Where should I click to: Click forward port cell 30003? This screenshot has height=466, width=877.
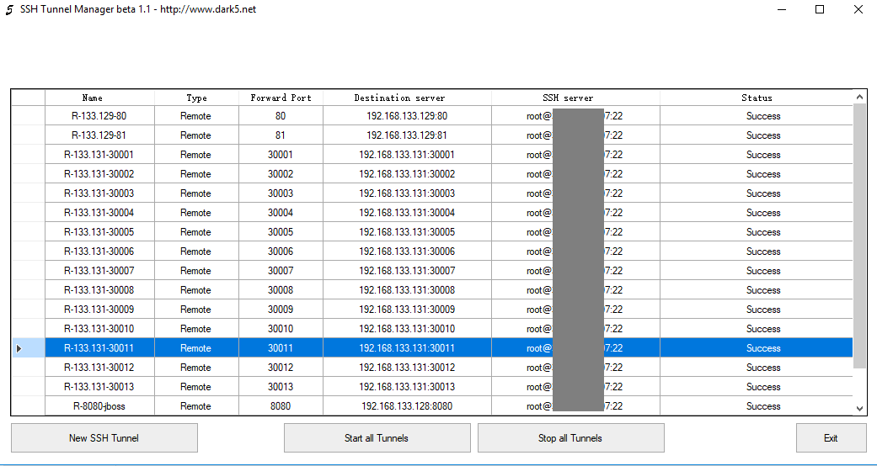[281, 193]
